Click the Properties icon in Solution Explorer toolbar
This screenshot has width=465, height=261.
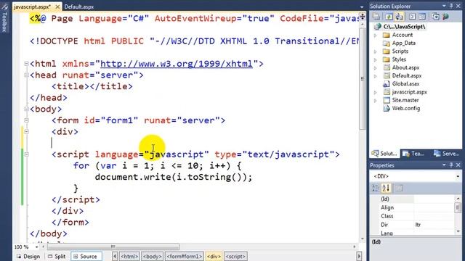[376, 17]
